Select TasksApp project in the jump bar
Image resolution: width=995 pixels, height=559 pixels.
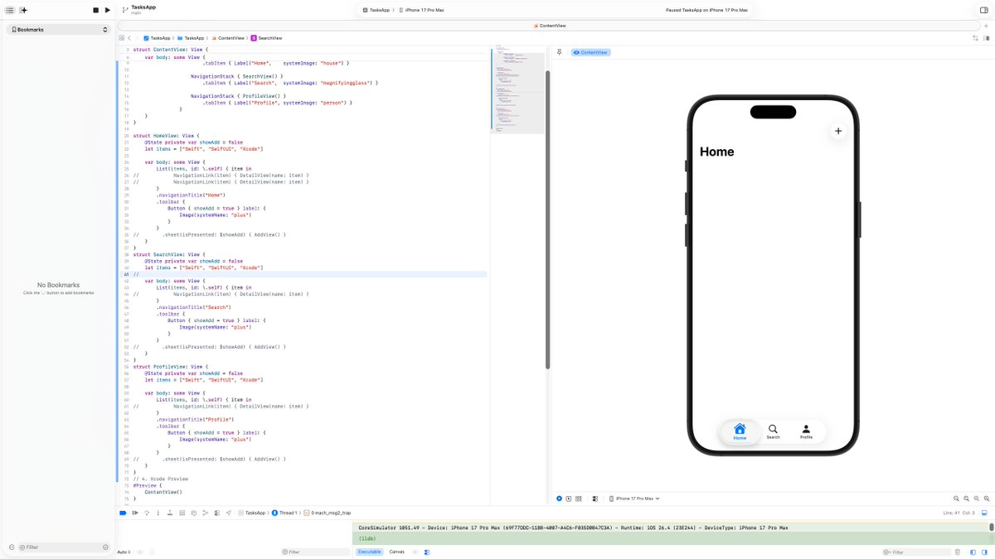157,38
